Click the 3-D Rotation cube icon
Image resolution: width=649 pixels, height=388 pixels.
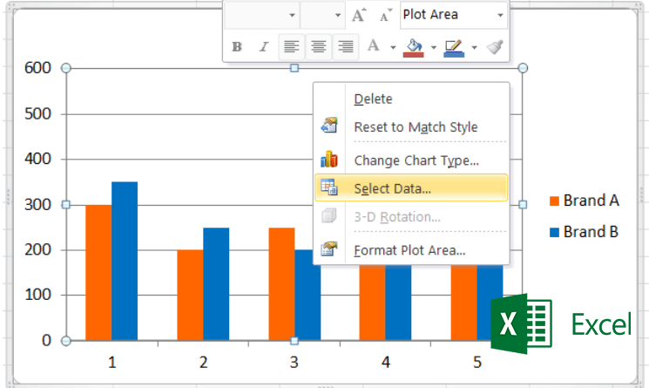[x=329, y=215]
